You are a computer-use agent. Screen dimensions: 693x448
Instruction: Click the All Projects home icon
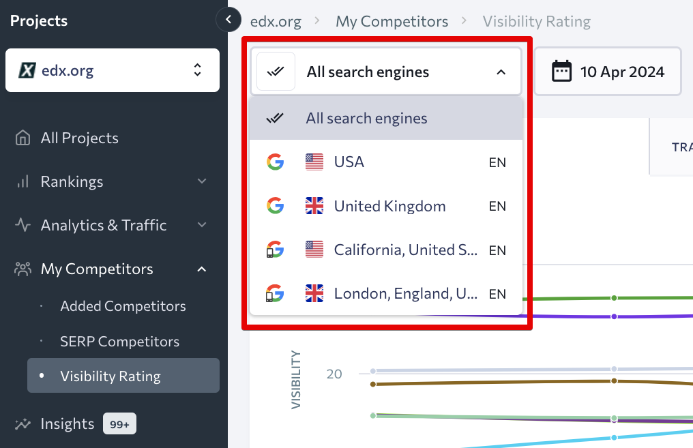point(23,138)
